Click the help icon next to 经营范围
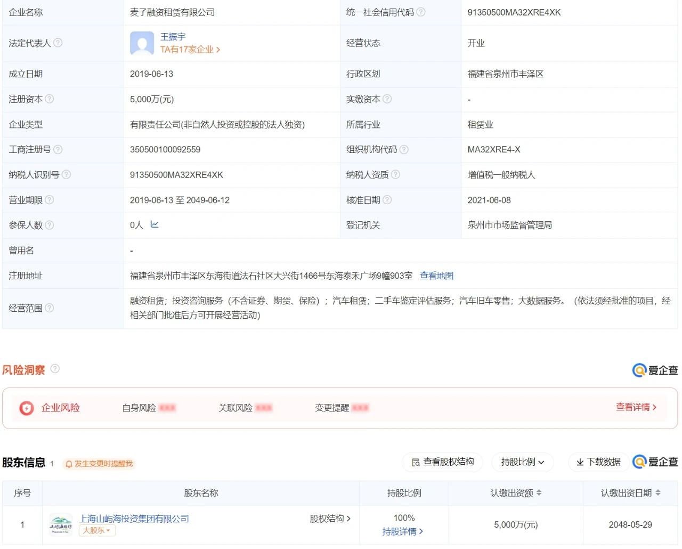Screen dimensions: 682x549 pyautogui.click(x=50, y=308)
